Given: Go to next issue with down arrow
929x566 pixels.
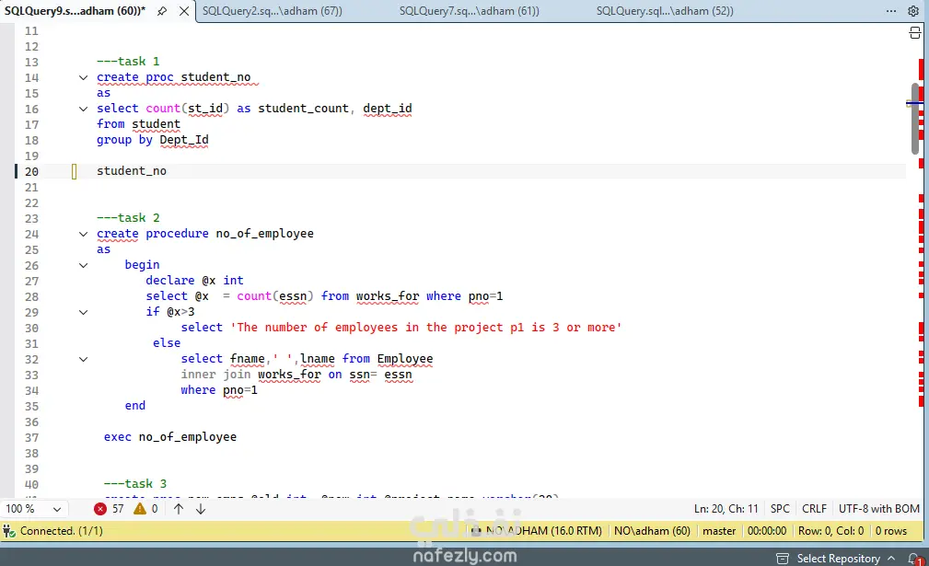Looking at the screenshot, I should (201, 509).
